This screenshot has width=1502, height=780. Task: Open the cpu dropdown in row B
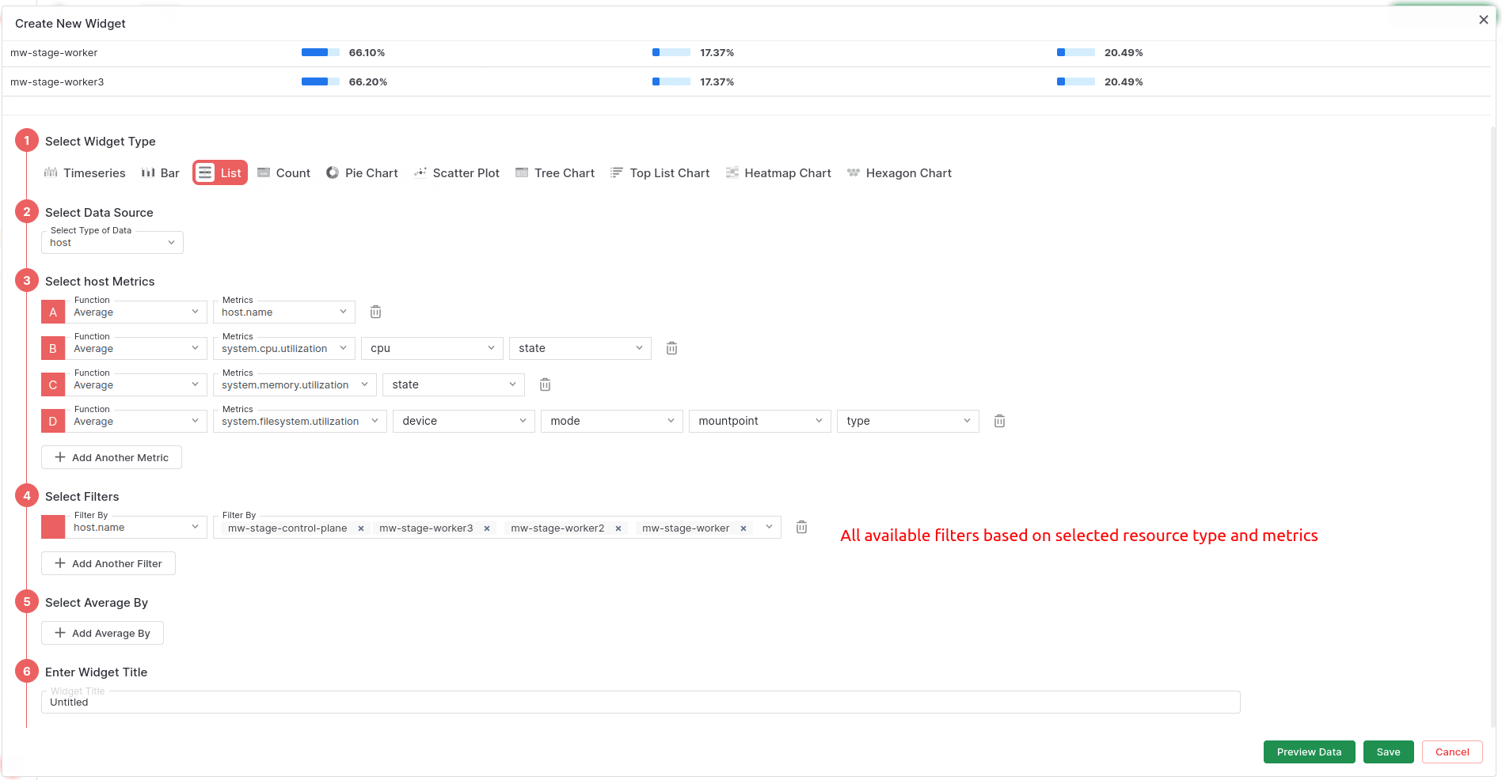tap(432, 348)
